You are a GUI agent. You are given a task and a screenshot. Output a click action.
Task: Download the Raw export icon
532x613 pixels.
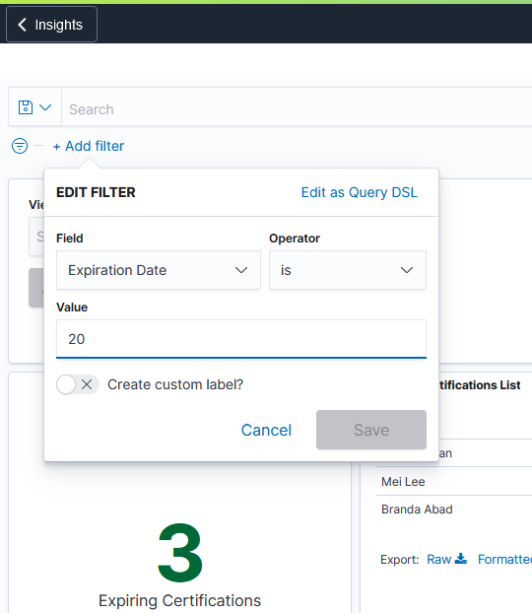(x=461, y=559)
